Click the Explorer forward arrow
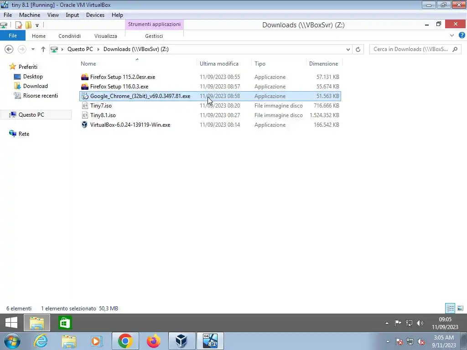The width and height of the screenshot is (467, 350). [22, 49]
